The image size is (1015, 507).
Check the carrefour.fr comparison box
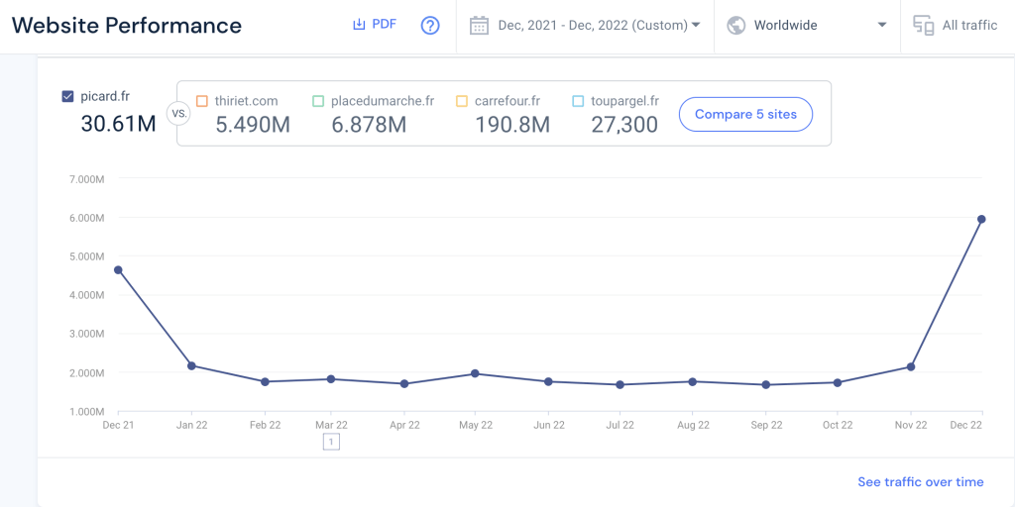pyautogui.click(x=462, y=101)
